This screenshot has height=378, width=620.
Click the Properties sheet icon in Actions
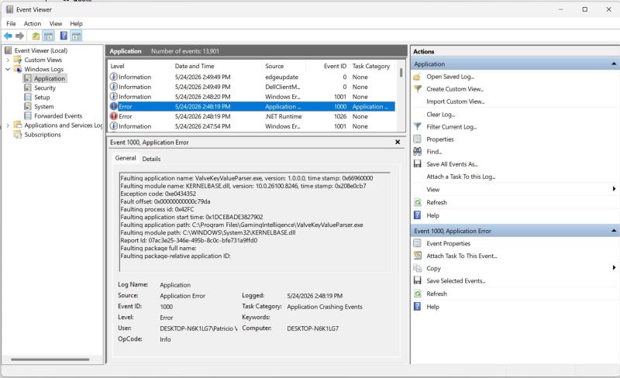tap(417, 139)
